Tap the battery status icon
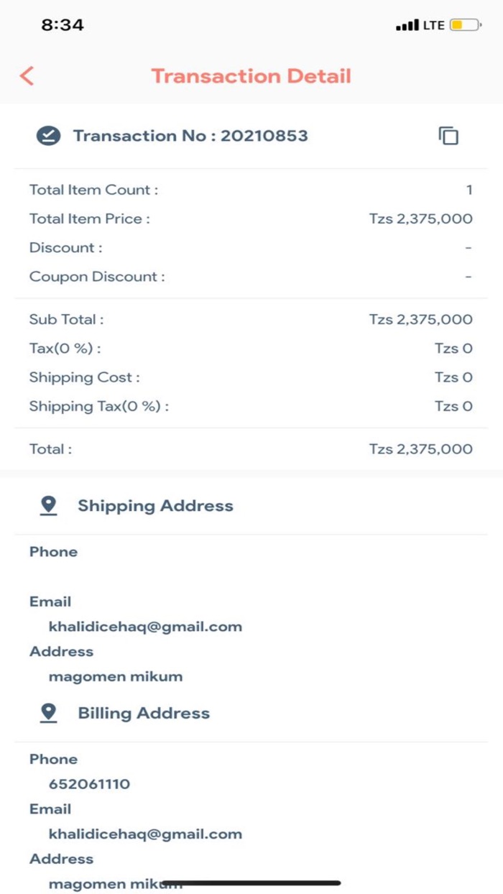This screenshot has height=894, width=503. [465, 25]
